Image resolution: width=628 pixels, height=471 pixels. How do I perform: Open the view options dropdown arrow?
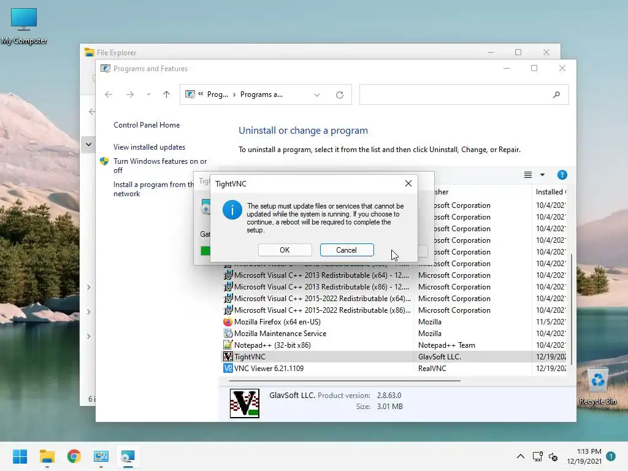coord(542,175)
